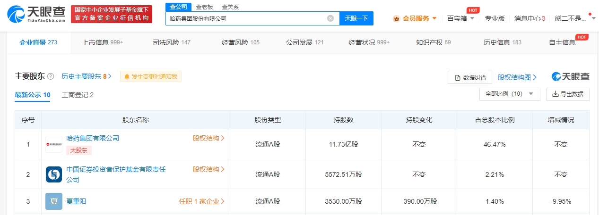Screen dimensions: 599x215
Task: Click the 2.21% share ratio cell
Action: pos(495,174)
